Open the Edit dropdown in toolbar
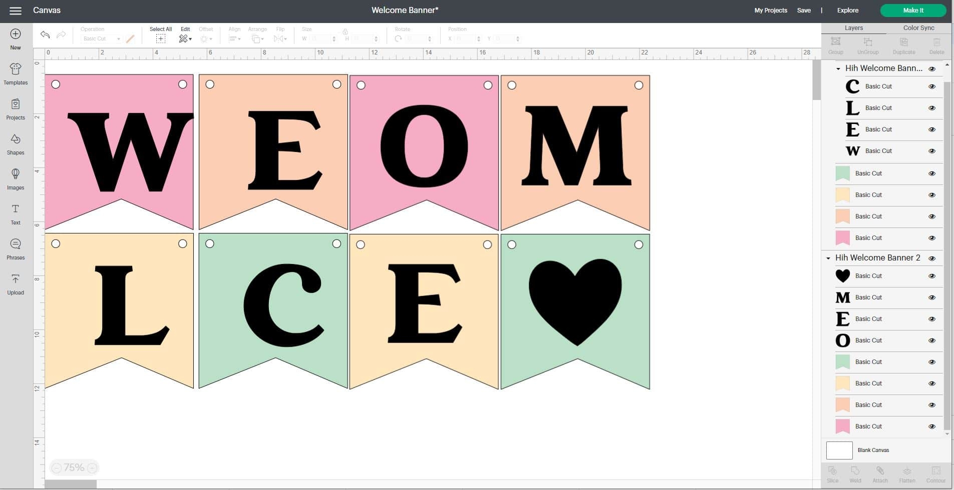This screenshot has width=954, height=490. [185, 38]
